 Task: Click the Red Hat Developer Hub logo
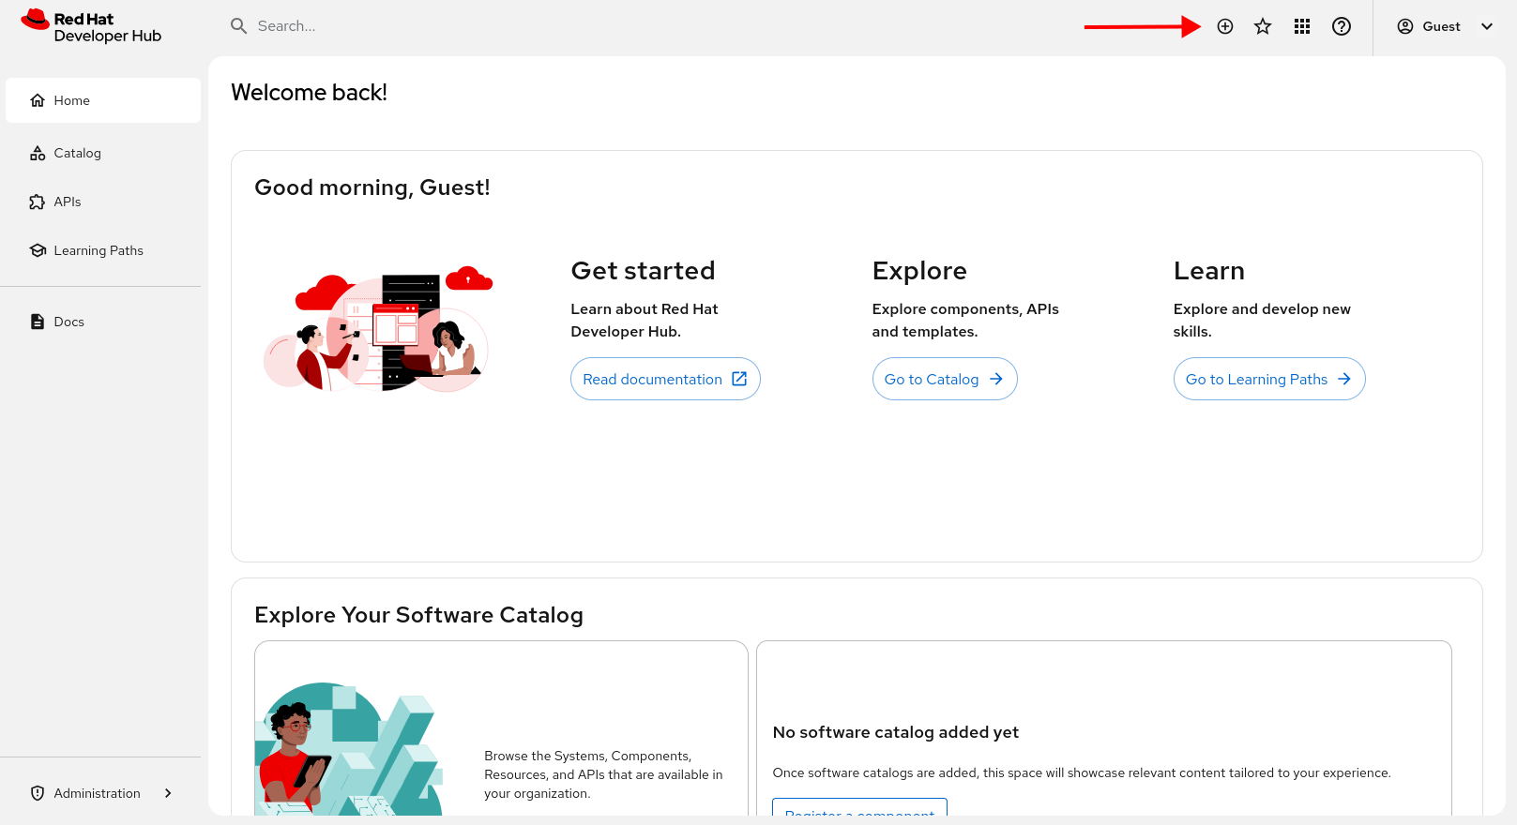click(x=91, y=26)
